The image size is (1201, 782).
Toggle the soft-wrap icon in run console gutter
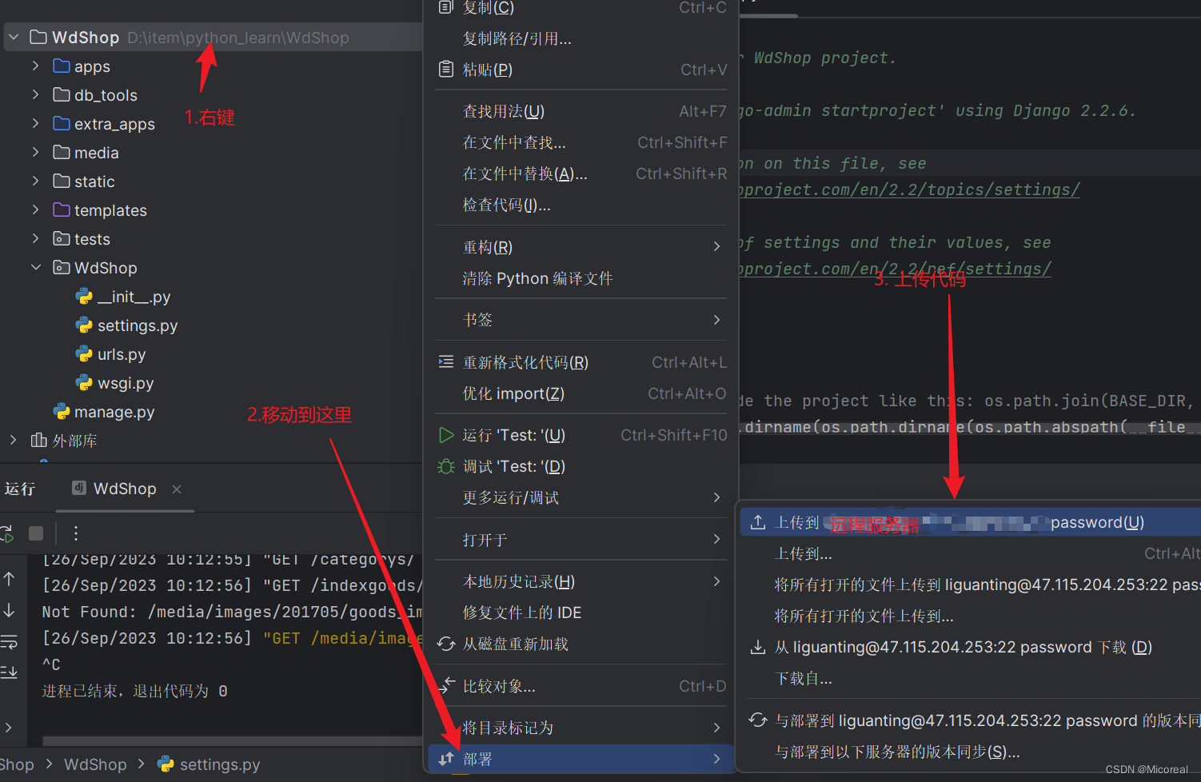[9, 641]
